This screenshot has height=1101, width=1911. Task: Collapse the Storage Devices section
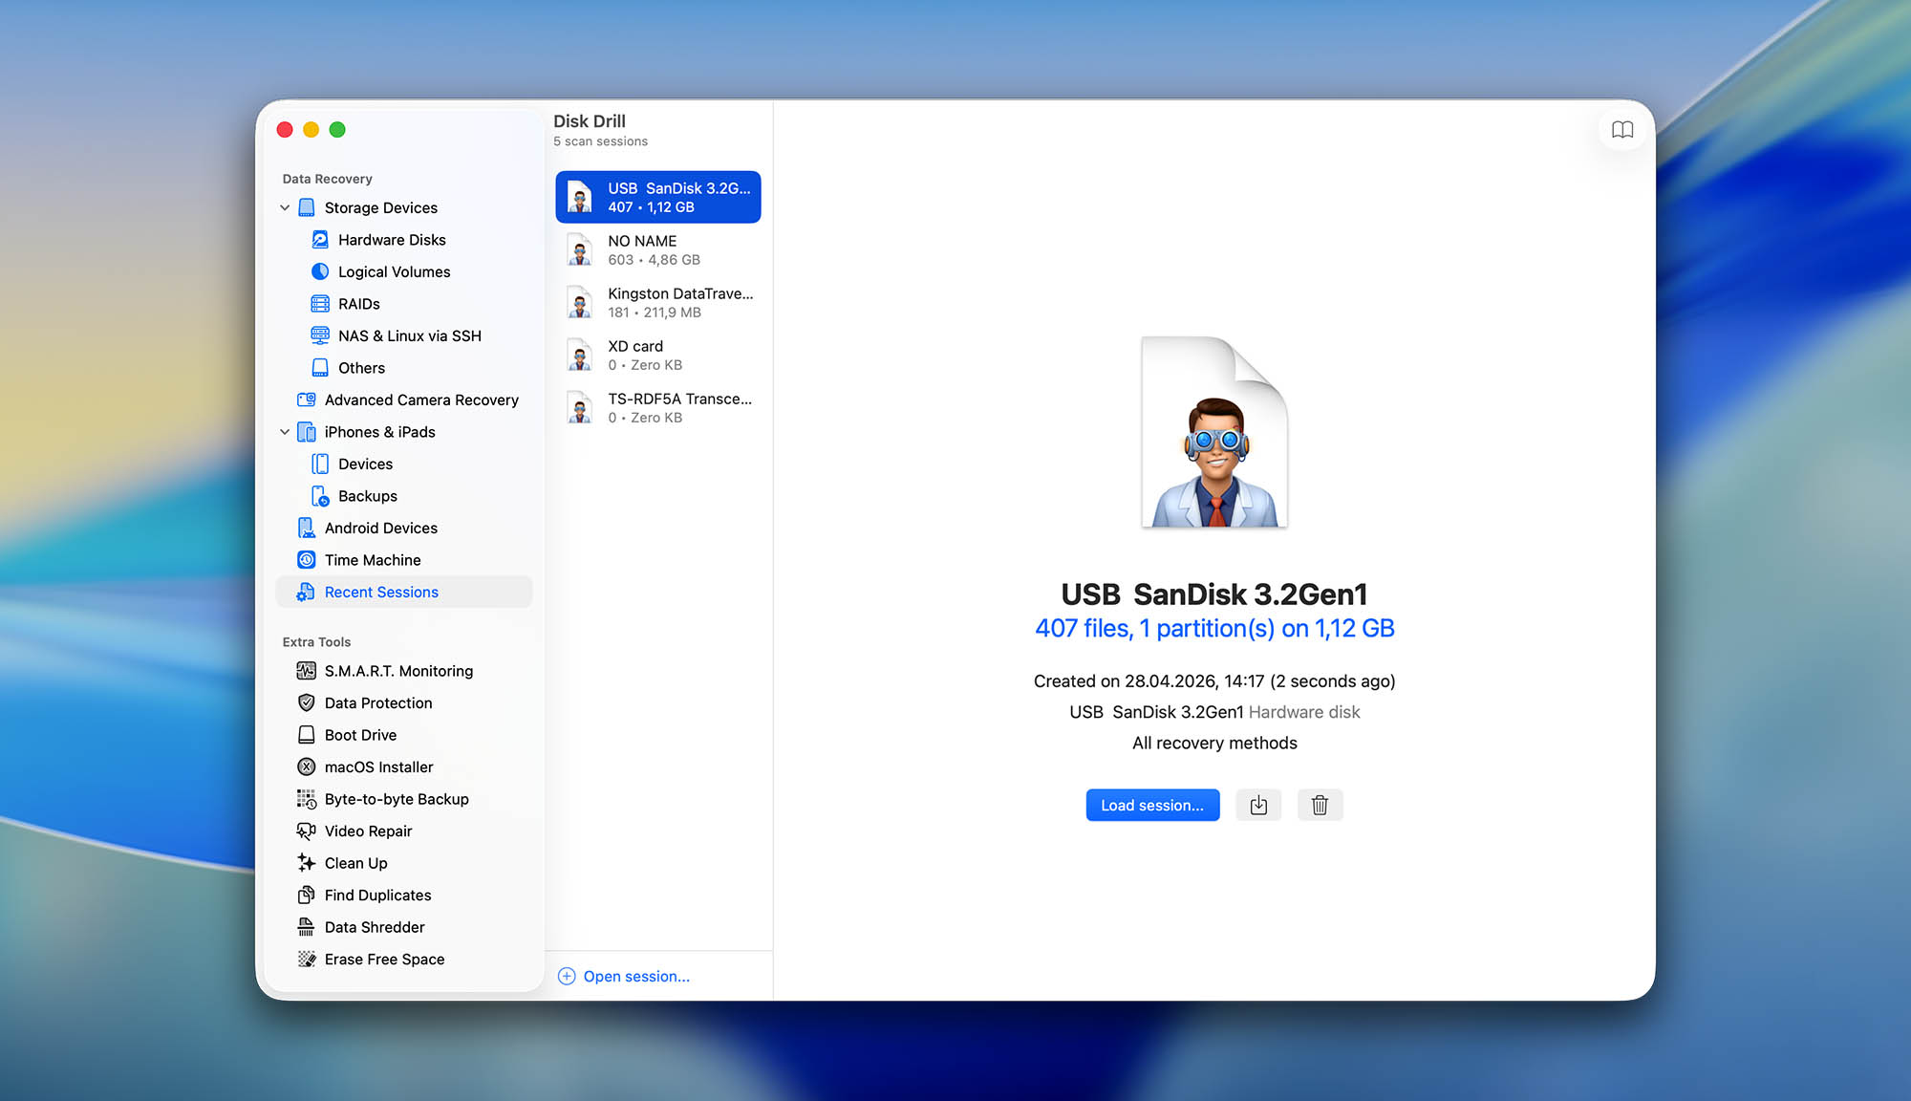(x=285, y=207)
